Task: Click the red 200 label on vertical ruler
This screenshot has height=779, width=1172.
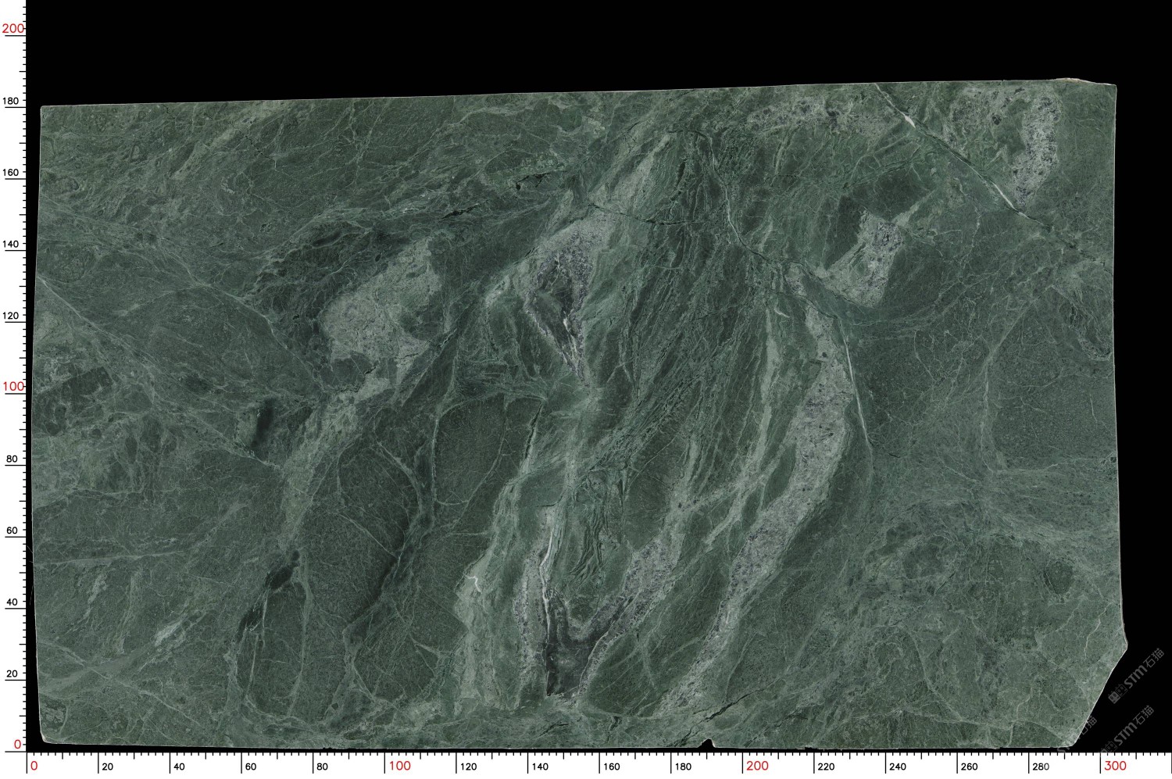Action: [x=13, y=29]
